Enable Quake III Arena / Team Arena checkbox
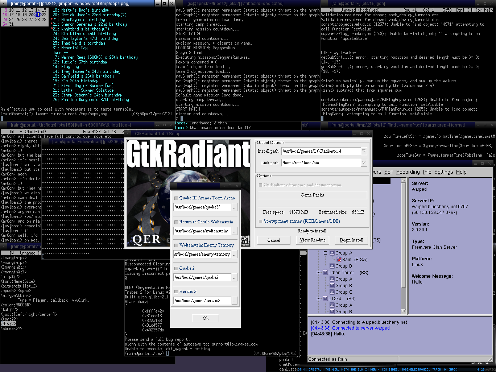Image resolution: width=496 pixels, height=372 pixels. (x=176, y=198)
